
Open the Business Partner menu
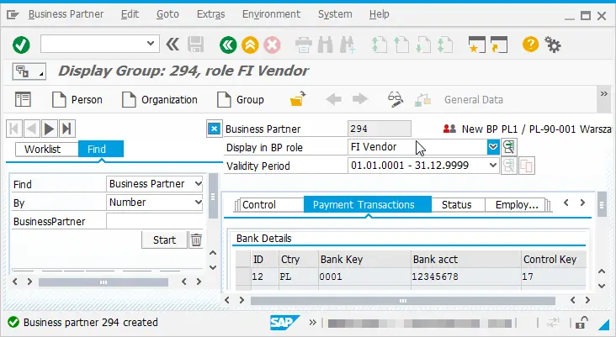tap(66, 14)
